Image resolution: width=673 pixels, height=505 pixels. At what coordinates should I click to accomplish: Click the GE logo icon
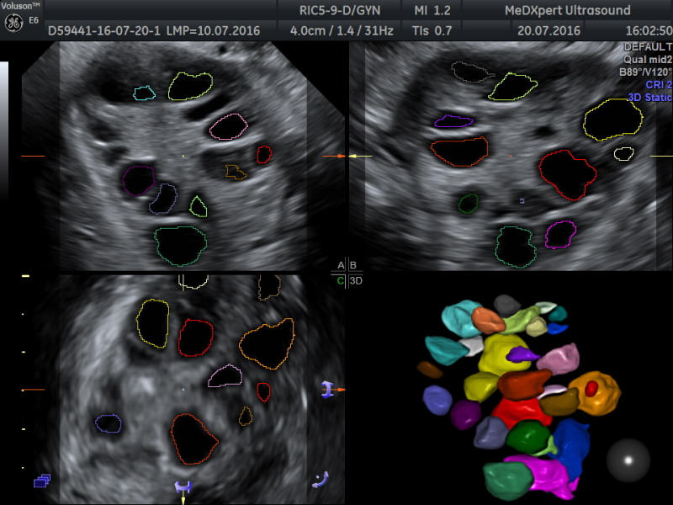13,24
